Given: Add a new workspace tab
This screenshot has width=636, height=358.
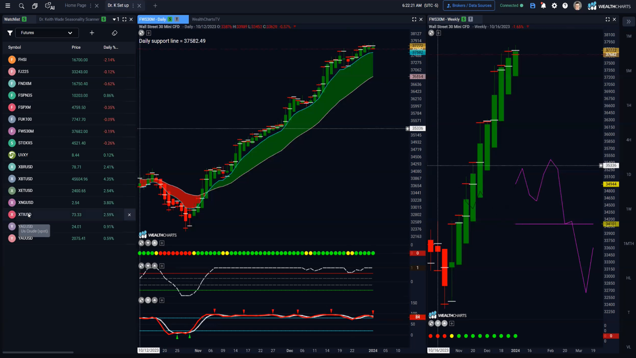Looking at the screenshot, I should 155,6.
